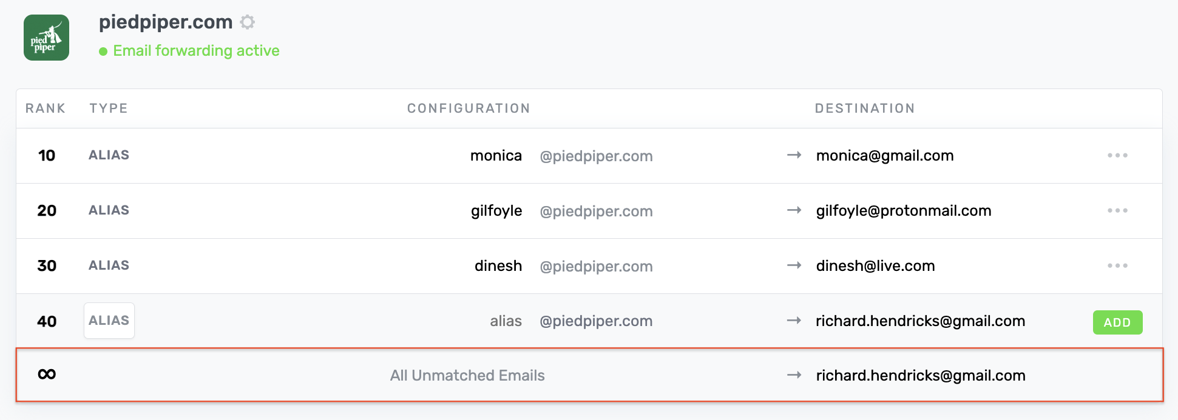The width and height of the screenshot is (1178, 420).
Task: Click the monica@gmail.com destination
Action: (x=884, y=156)
